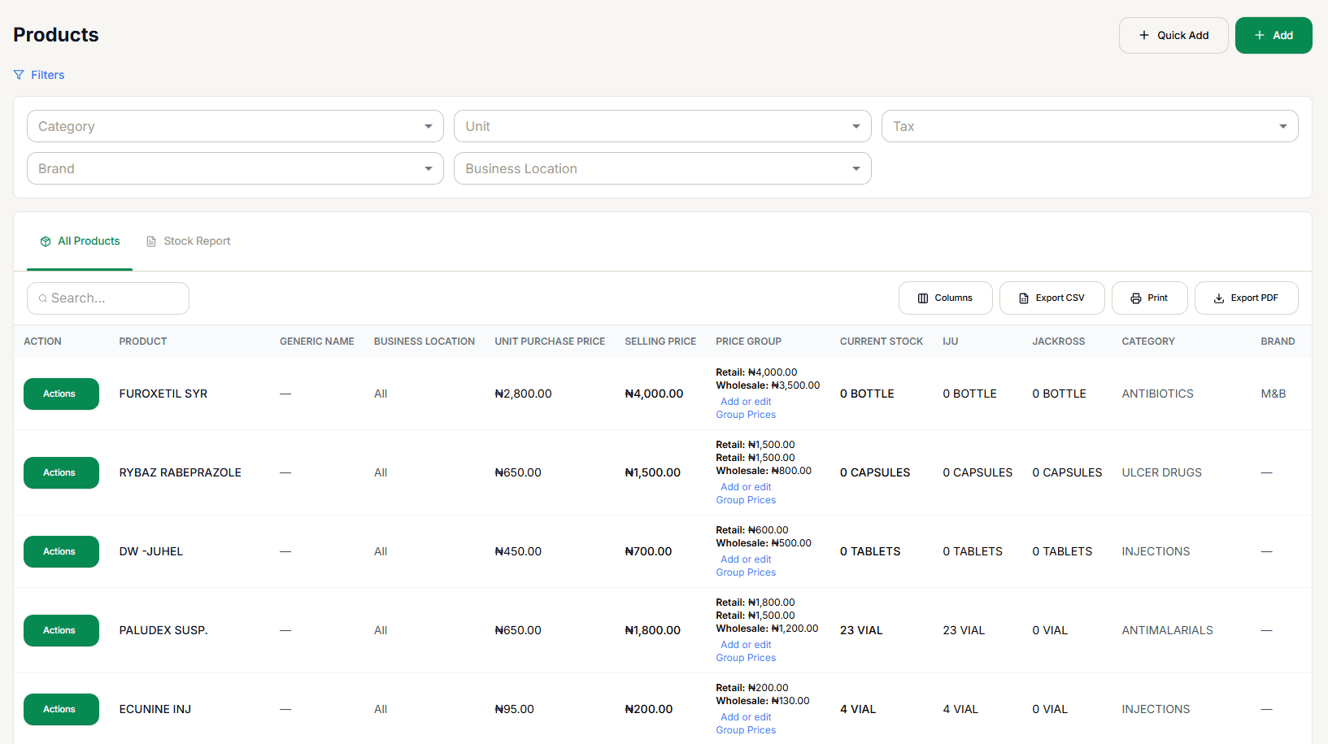Sort by SELLING PRICE column header
The width and height of the screenshot is (1328, 744).
tap(660, 342)
